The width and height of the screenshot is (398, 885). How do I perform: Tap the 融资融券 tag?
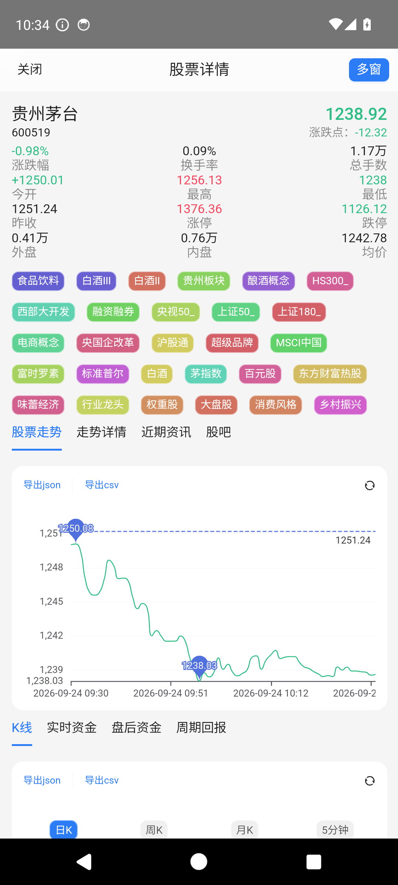(x=113, y=312)
